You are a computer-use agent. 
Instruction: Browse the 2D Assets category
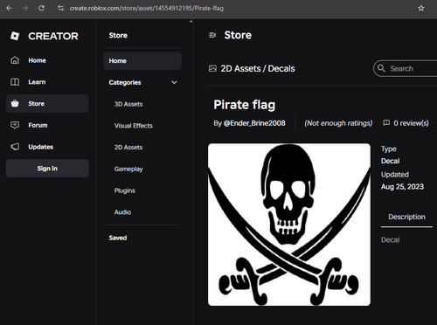(x=128, y=147)
